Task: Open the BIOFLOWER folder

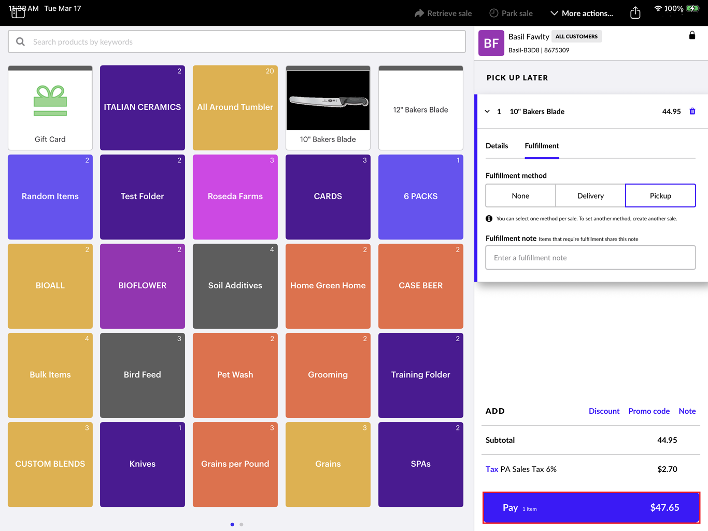Action: pyautogui.click(x=143, y=286)
